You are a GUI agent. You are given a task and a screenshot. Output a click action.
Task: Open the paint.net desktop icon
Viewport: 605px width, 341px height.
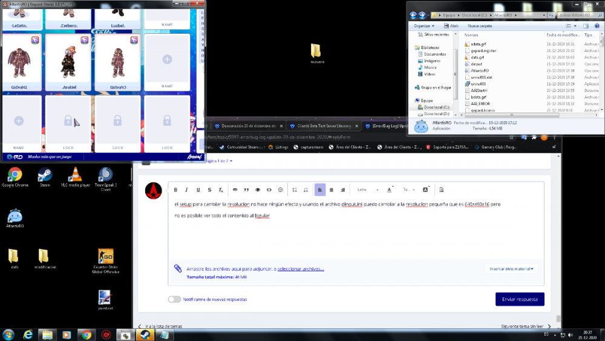coord(105,300)
